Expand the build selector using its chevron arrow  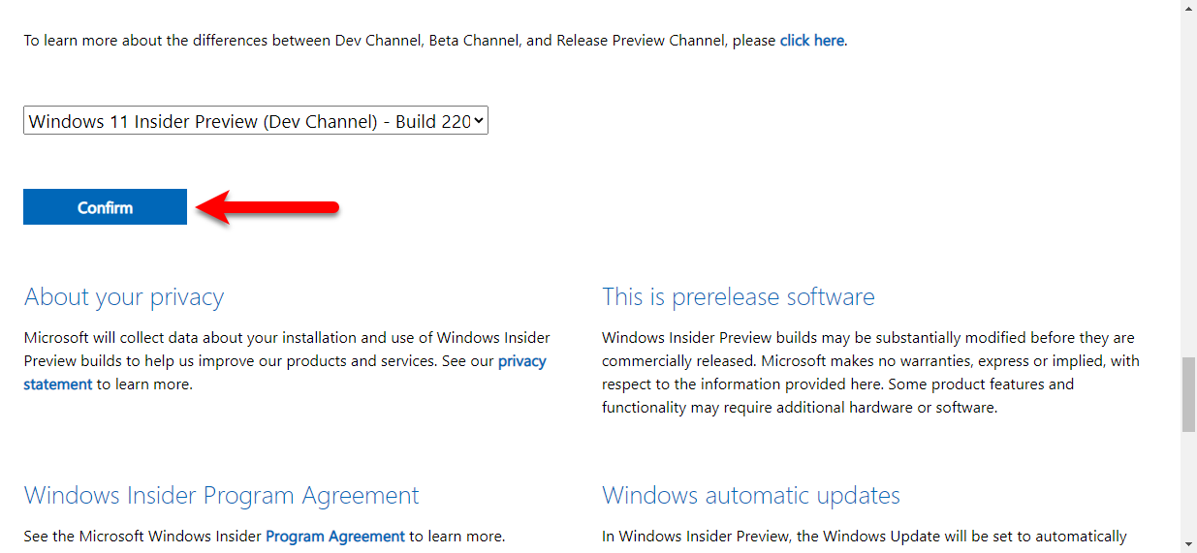(479, 121)
